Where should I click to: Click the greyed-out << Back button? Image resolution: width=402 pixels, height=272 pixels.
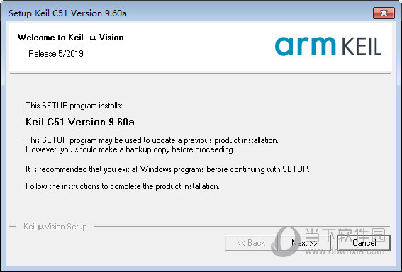(x=251, y=243)
